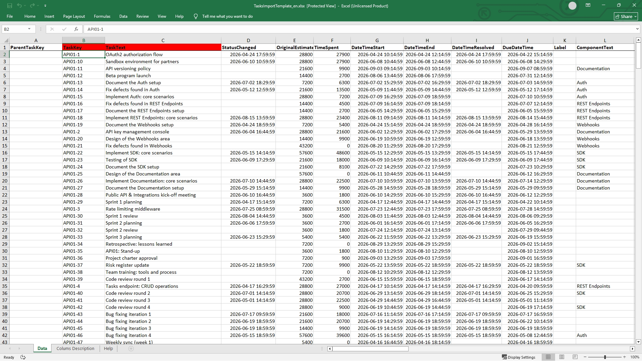Open the Help ribbon tab
Viewport: 642px width, 361px height.
tap(179, 16)
